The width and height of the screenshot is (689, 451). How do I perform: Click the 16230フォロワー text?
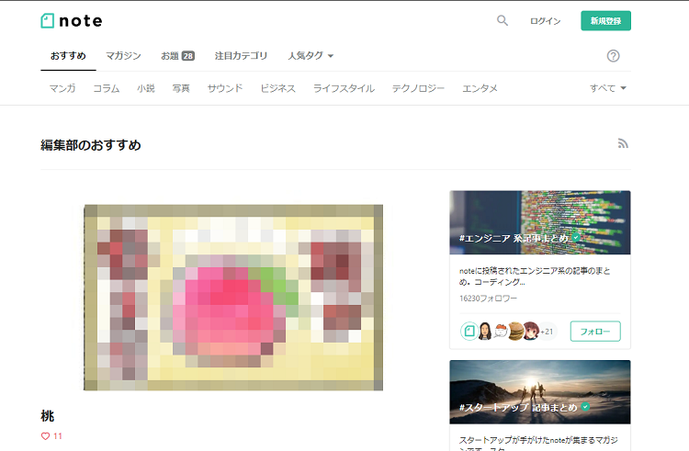click(488, 299)
